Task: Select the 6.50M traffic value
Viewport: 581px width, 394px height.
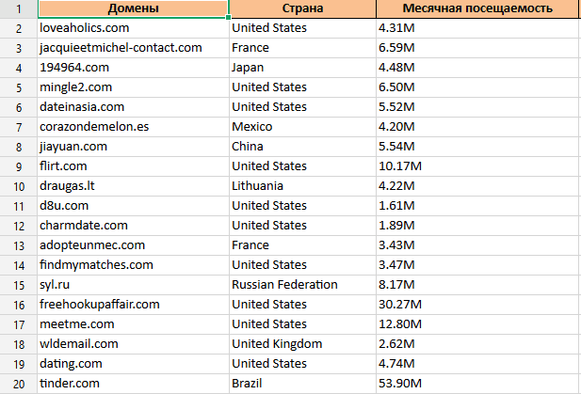Action: tap(477, 87)
